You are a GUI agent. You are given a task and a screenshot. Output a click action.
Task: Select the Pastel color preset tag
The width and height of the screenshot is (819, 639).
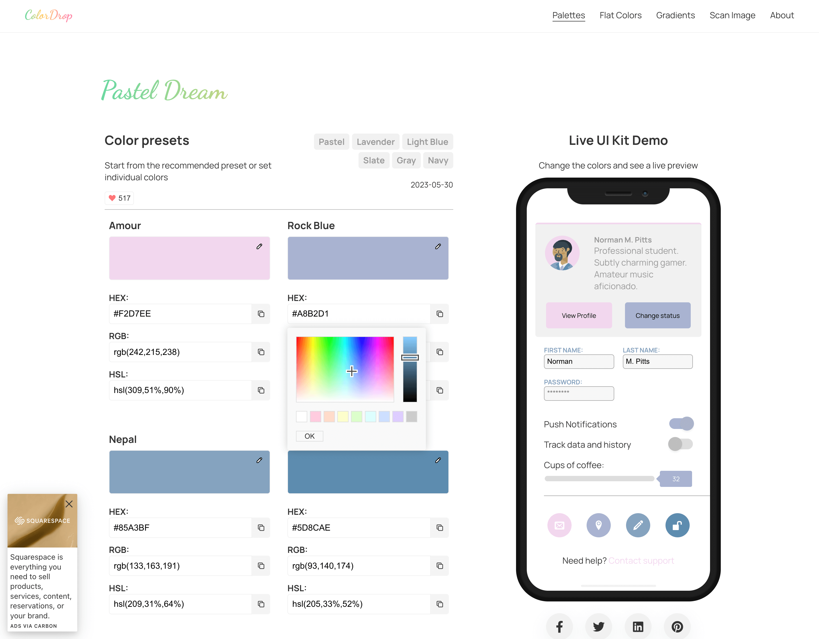click(331, 141)
